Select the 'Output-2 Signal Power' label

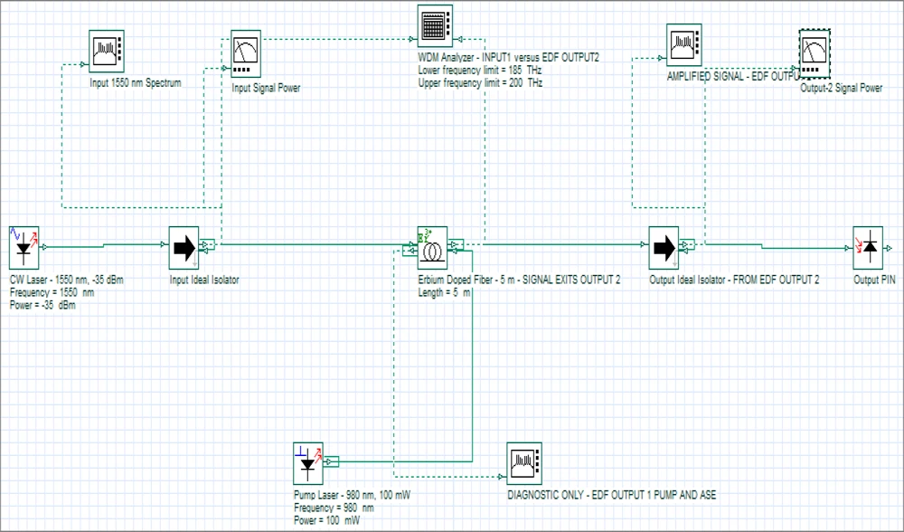coord(841,88)
